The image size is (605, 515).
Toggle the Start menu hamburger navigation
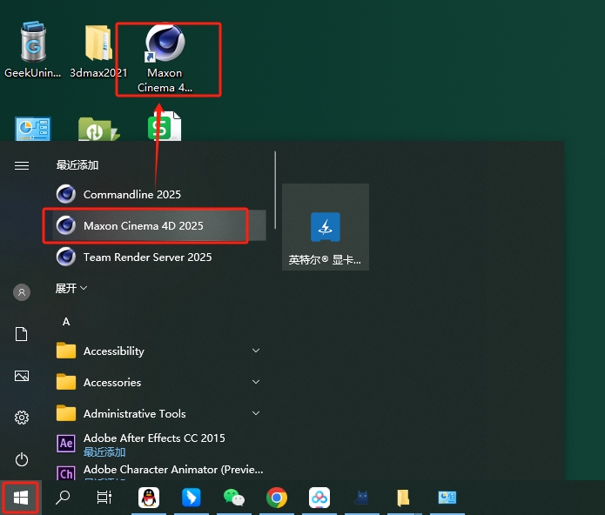coord(22,165)
